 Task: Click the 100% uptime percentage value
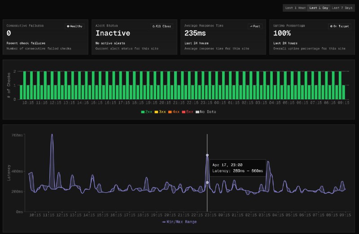click(x=282, y=33)
